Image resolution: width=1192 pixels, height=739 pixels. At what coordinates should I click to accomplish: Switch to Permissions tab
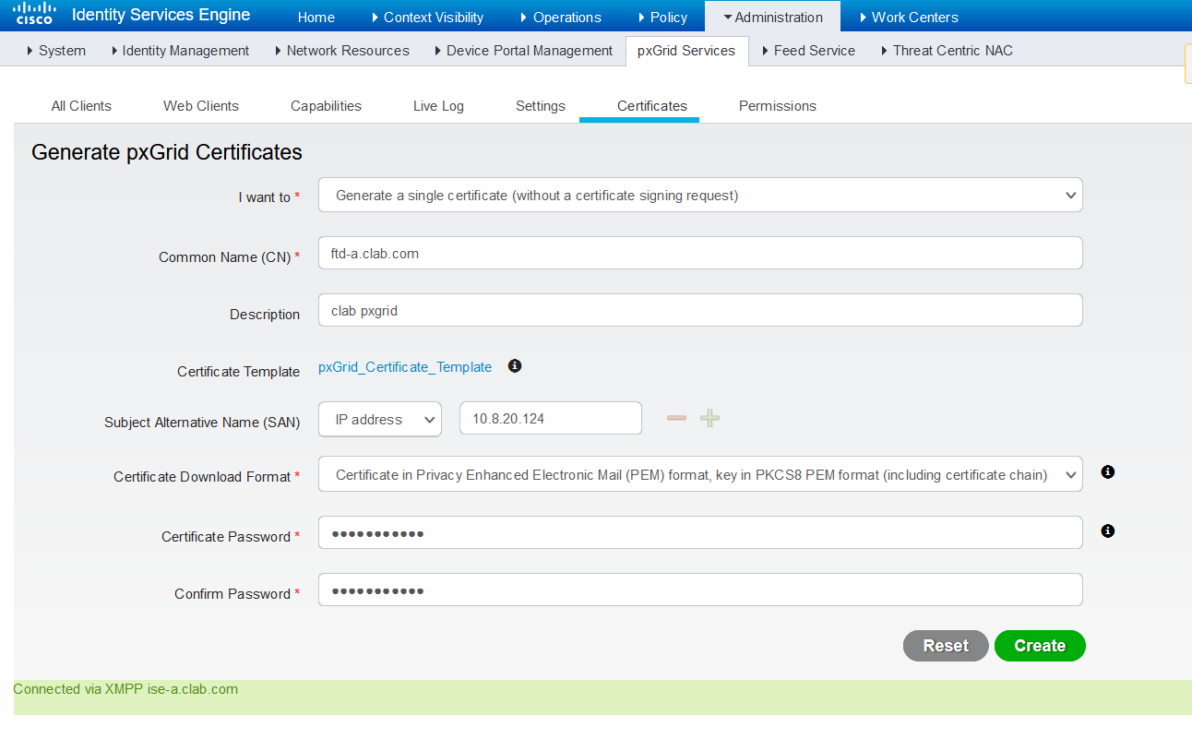(778, 106)
